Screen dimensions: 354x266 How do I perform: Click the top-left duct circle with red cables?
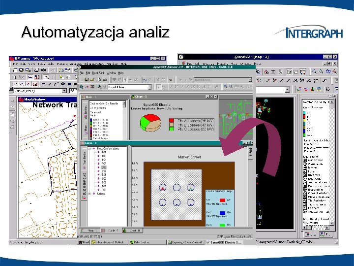163,187
